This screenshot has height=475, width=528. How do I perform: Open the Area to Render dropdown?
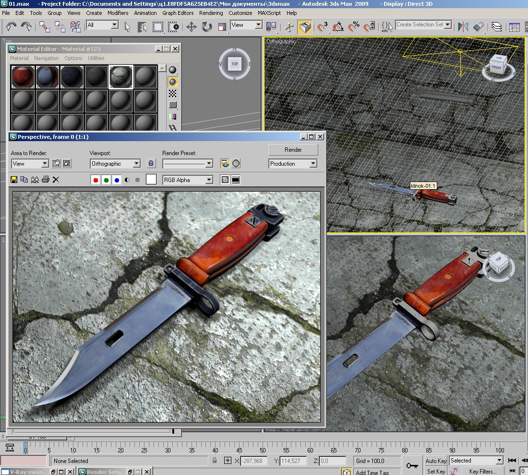pos(45,164)
